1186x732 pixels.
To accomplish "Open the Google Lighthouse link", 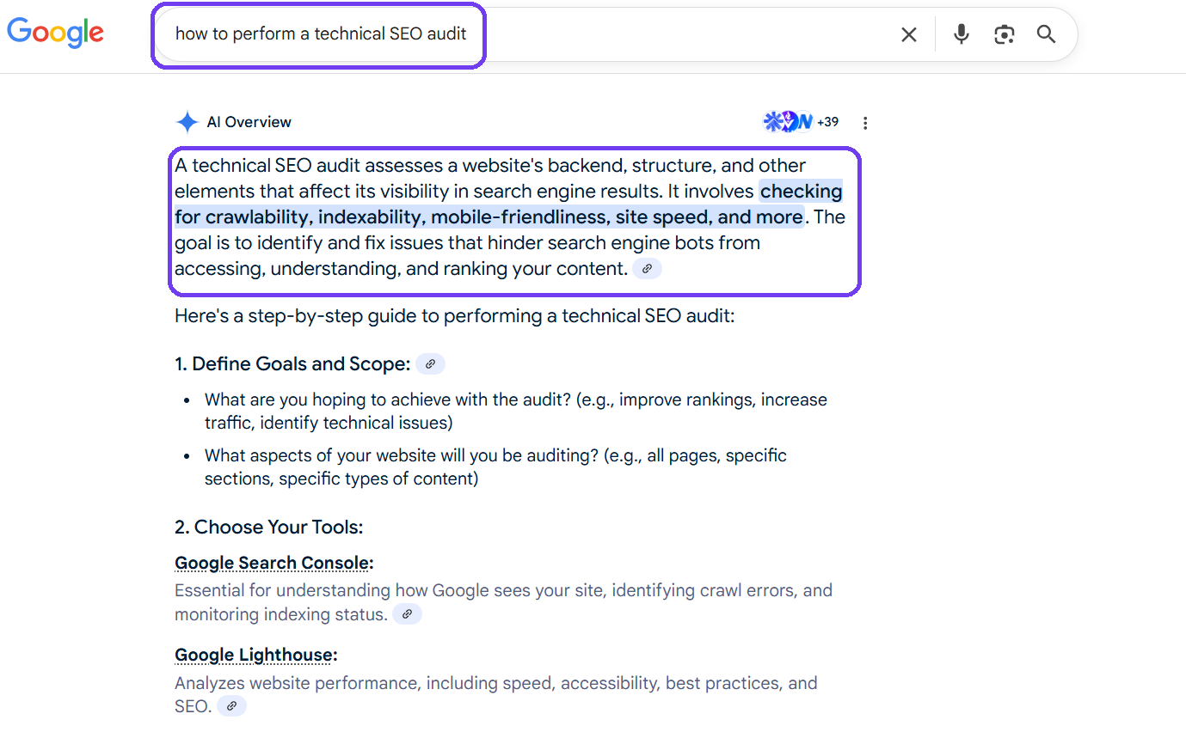I will [254, 656].
